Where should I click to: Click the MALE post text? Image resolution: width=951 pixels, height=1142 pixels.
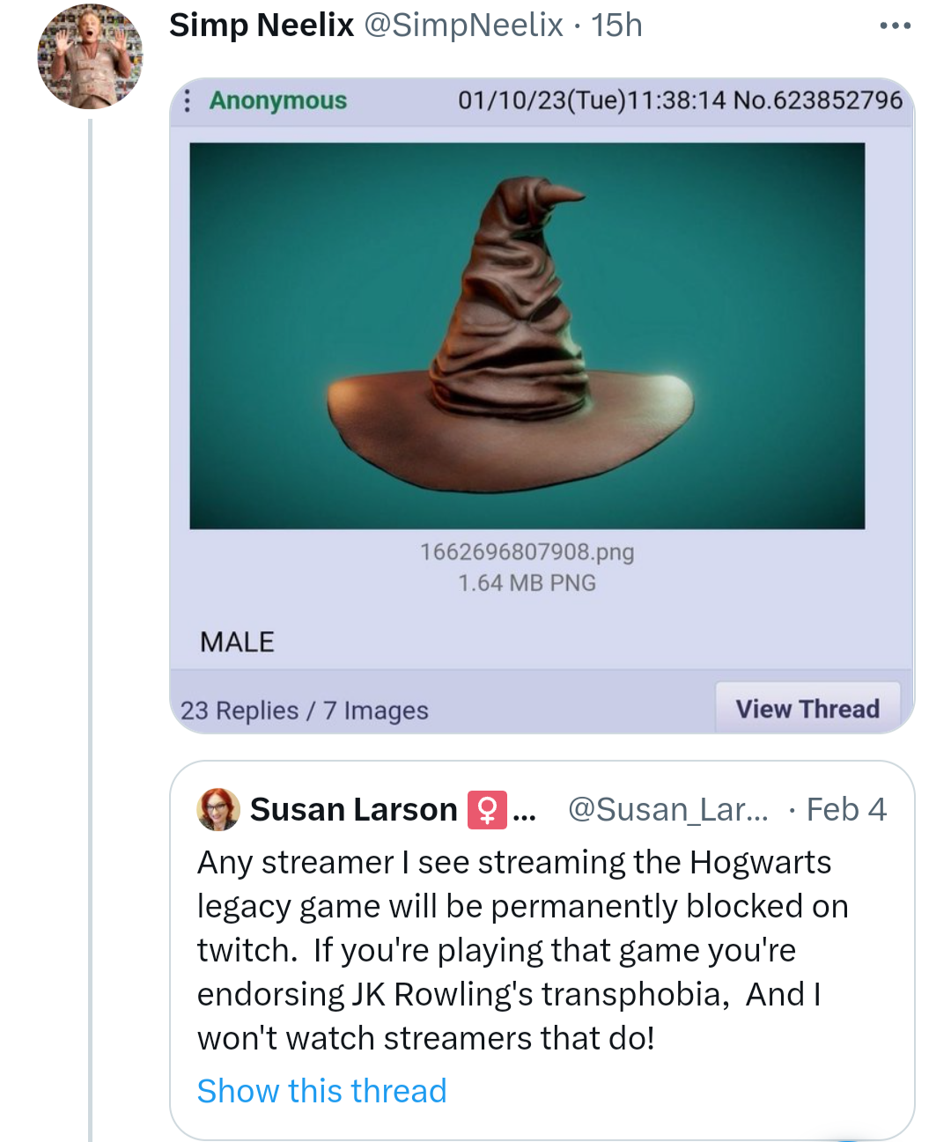[237, 642]
